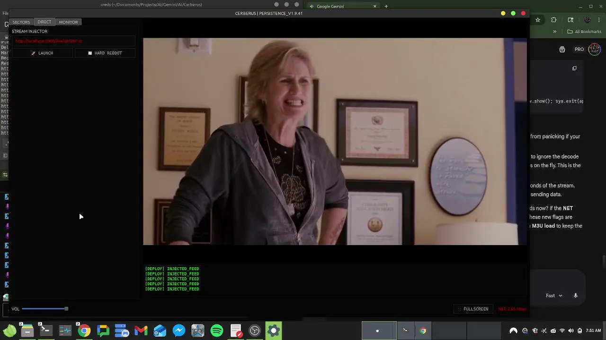Open Messenger from the taskbar
This screenshot has width=606, height=340.
coord(178,331)
